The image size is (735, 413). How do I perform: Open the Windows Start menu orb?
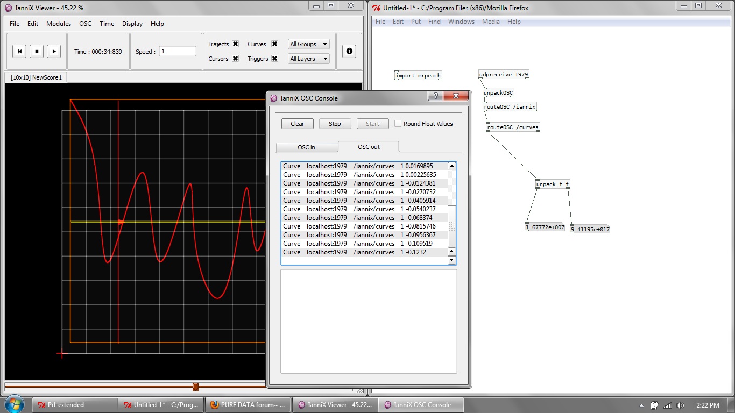(x=14, y=404)
